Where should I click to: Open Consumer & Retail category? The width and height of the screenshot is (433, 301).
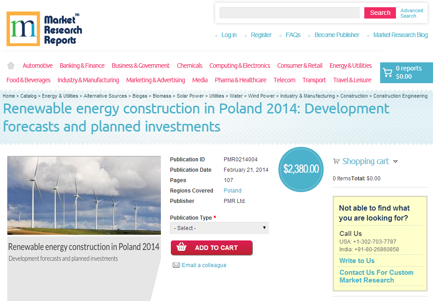pos(300,66)
